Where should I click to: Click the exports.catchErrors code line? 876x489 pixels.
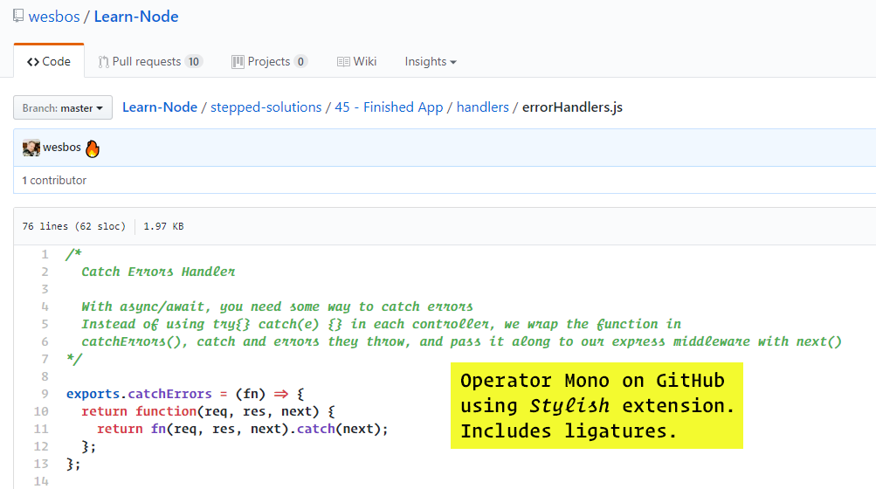[185, 394]
